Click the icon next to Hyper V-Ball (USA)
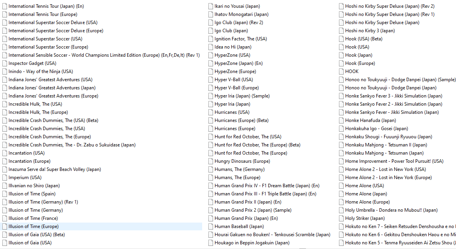 pyautogui.click(x=211, y=80)
